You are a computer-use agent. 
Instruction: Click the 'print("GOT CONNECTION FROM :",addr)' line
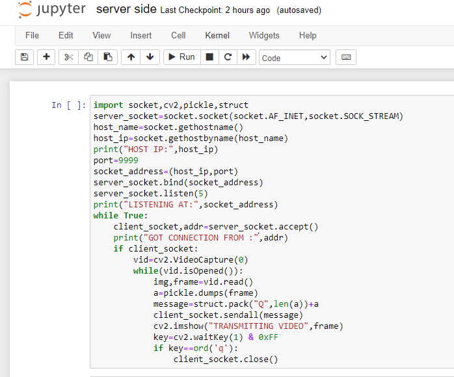(200, 237)
